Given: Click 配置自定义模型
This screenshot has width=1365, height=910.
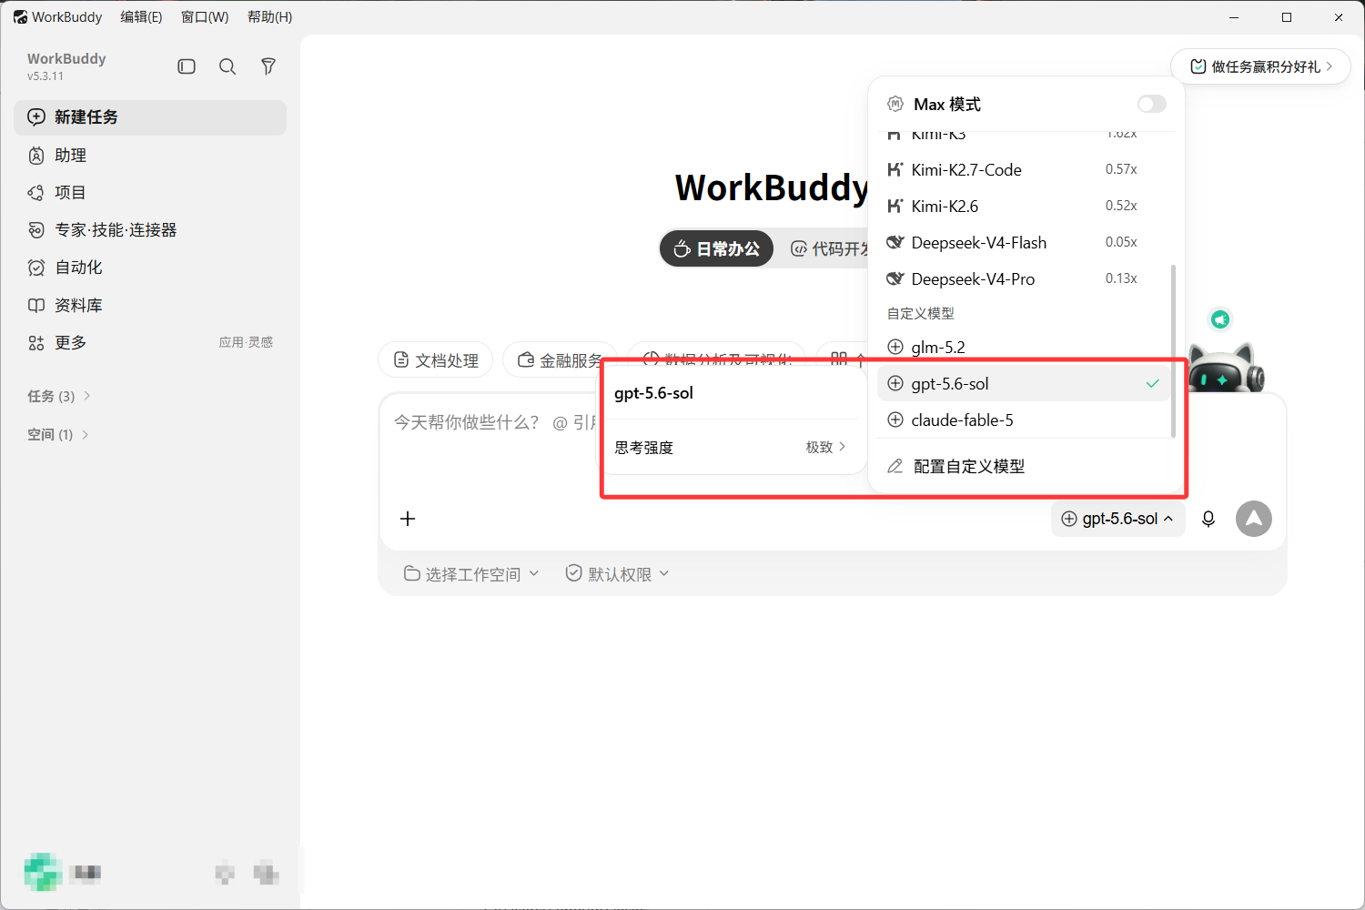Looking at the screenshot, I should tap(1026, 466).
